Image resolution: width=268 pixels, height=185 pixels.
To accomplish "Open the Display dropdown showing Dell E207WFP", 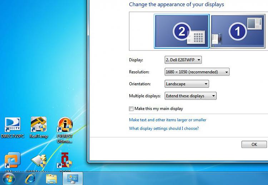I will click(x=183, y=60).
